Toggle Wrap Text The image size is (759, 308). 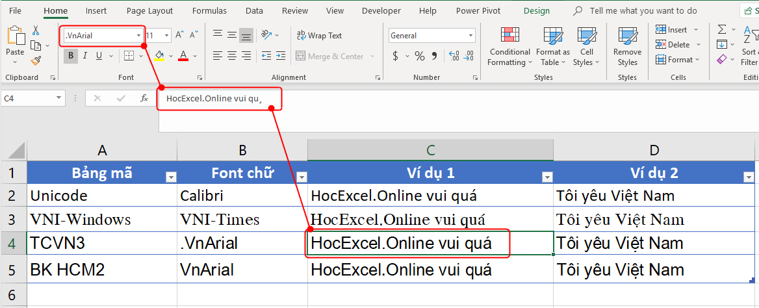(320, 35)
